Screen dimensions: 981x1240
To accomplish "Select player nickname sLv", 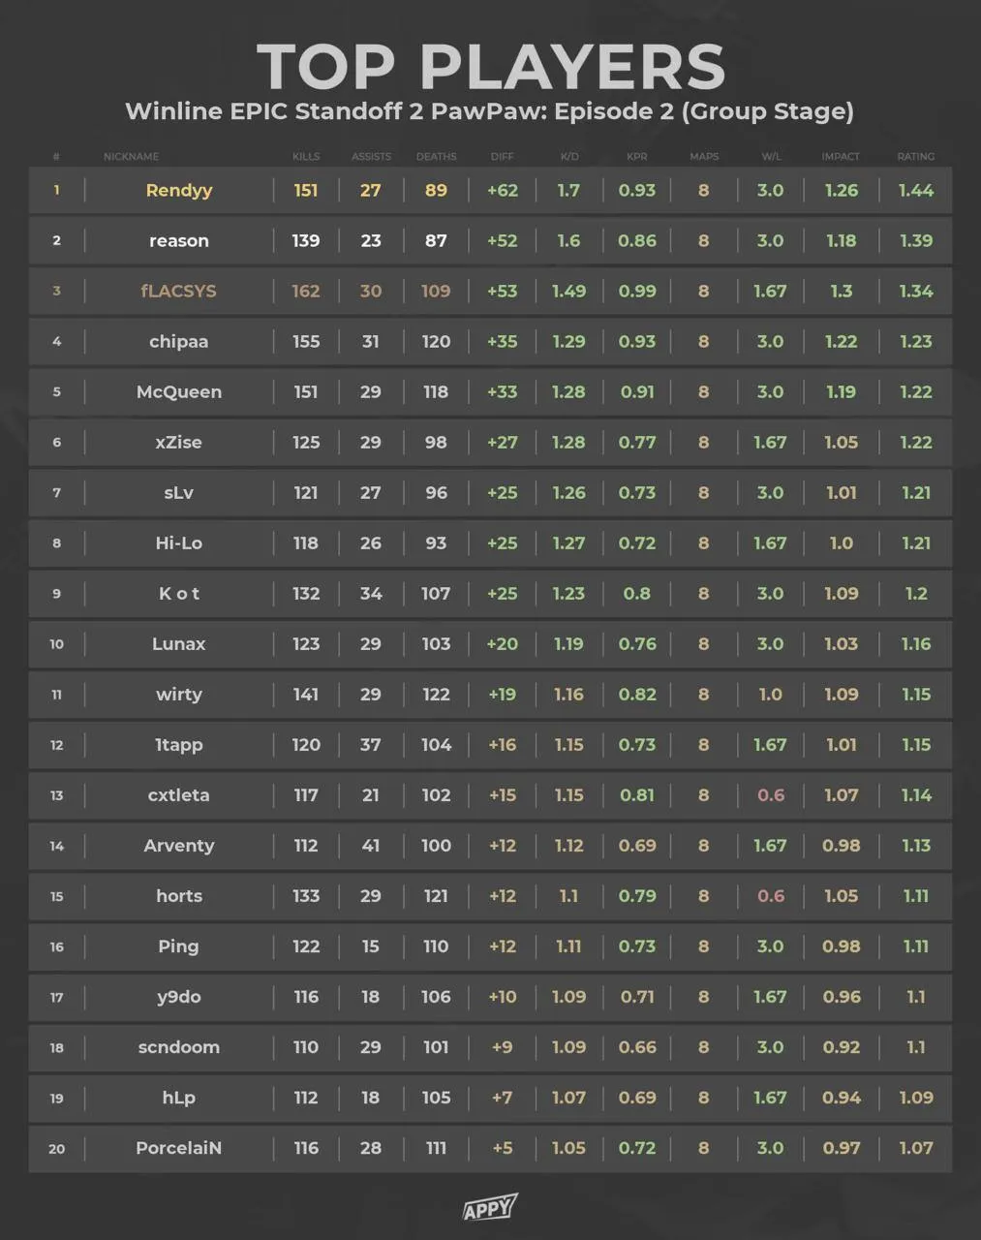I will [179, 493].
